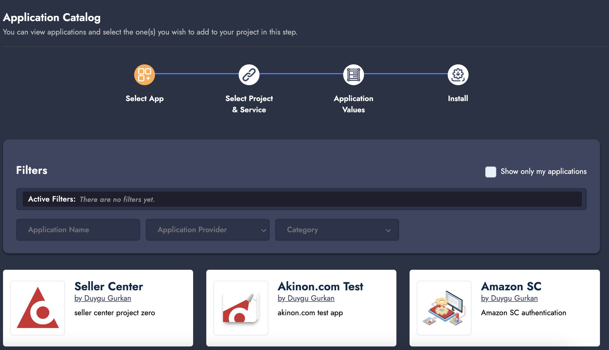The height and width of the screenshot is (350, 609).
Task: Click 'seller center project zero' description
Action: [x=115, y=313]
